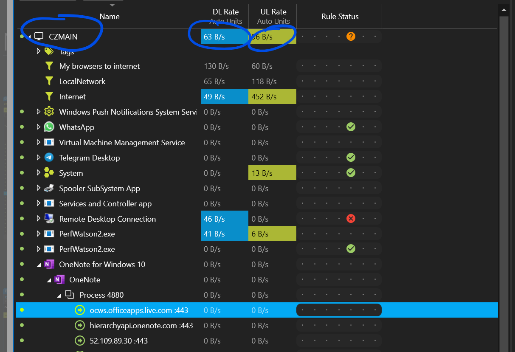
Task: Click the Remote Desktop Connection icon
Action: pos(49,219)
